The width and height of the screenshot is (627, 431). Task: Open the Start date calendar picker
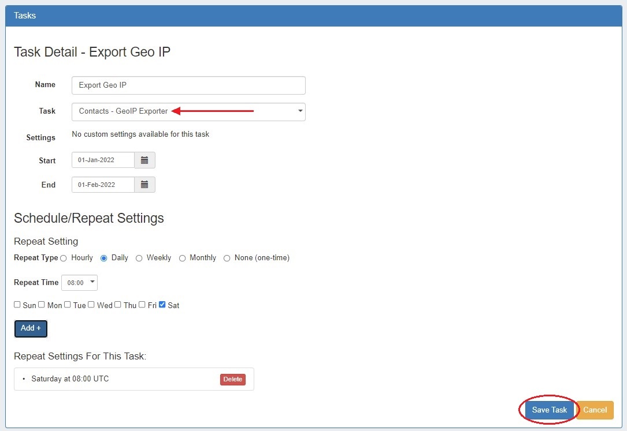144,160
